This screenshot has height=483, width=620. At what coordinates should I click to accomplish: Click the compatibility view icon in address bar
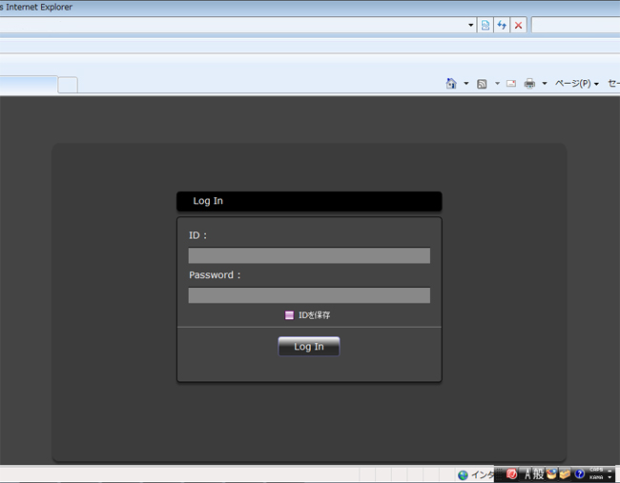coord(486,25)
